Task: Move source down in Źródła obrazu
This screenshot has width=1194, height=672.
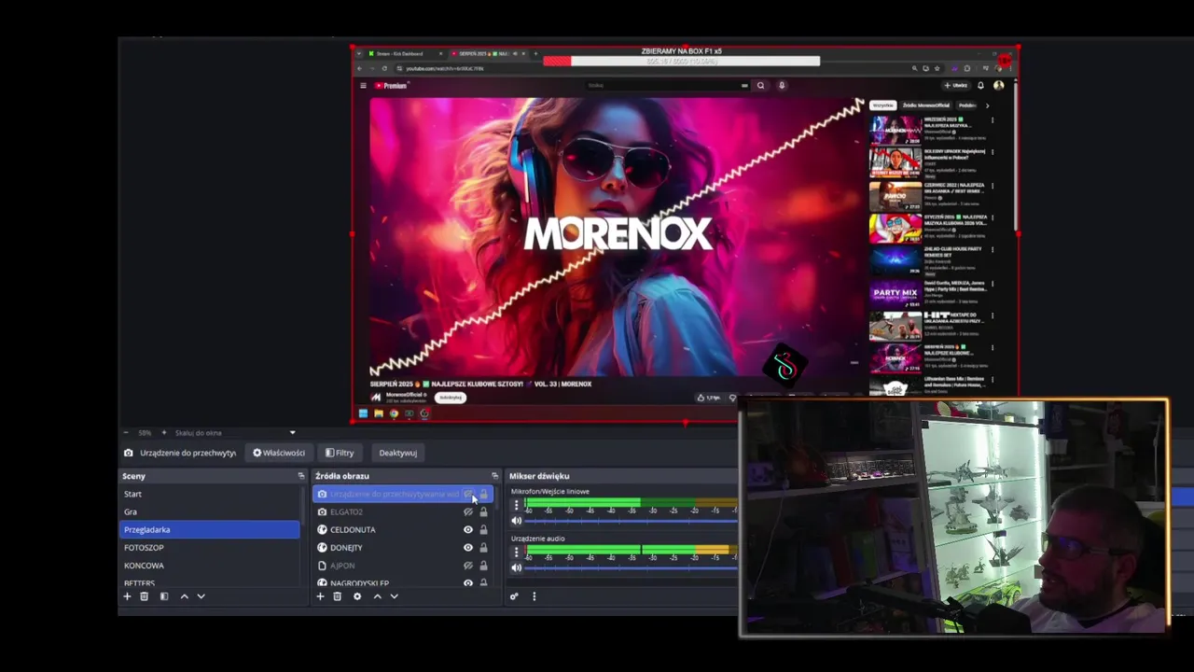Action: pos(394,596)
